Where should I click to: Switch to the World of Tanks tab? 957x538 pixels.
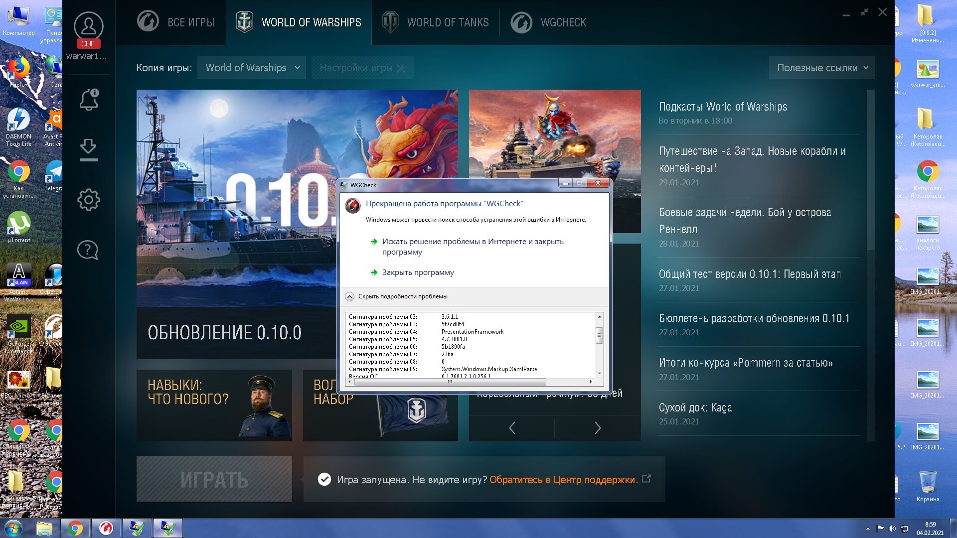coord(435,22)
